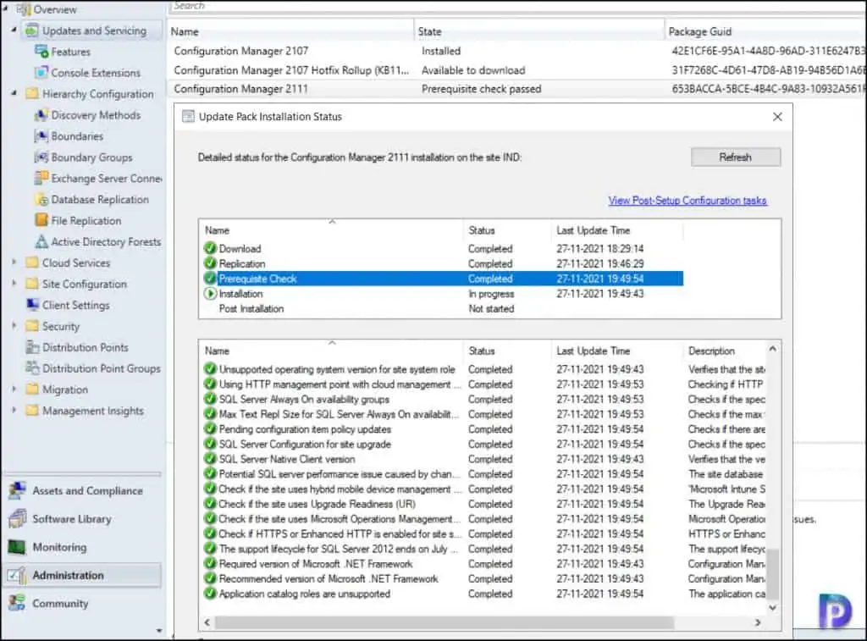Sort updates by State column header

tap(539, 31)
